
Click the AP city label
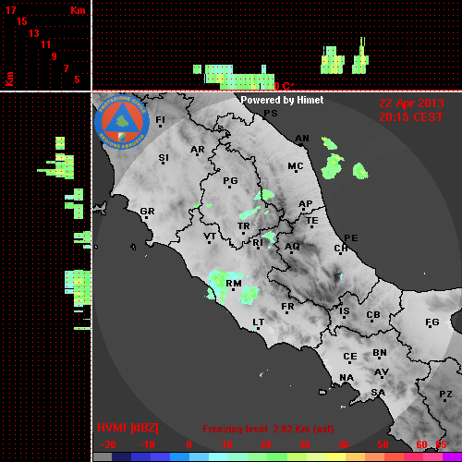(x=306, y=204)
